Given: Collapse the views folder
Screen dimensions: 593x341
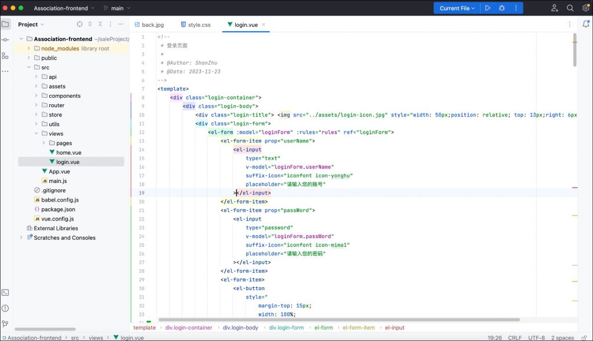Looking at the screenshot, I should click(x=36, y=134).
